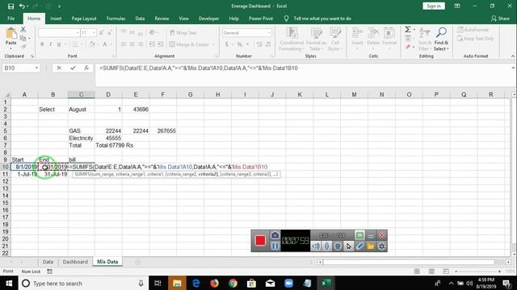Switch to the Formulas ribbon tab
The width and height of the screenshot is (517, 290).
pyautogui.click(x=116, y=19)
